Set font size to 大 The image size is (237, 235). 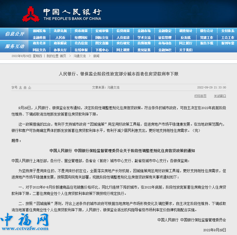tap(20, 87)
